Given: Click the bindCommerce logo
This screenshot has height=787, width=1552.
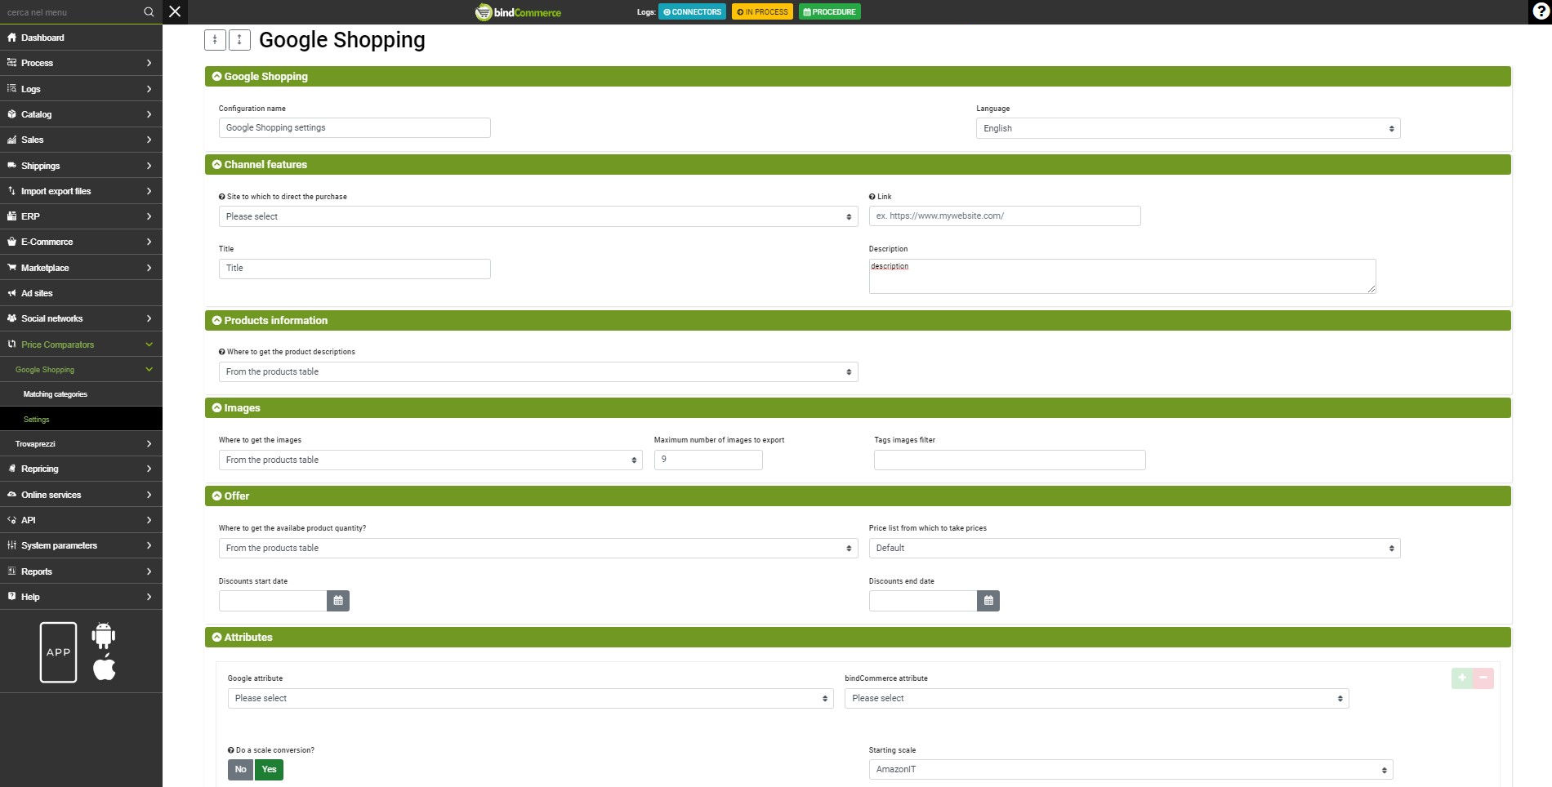Looking at the screenshot, I should [x=518, y=12].
